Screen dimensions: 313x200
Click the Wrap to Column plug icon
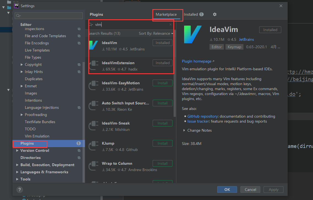[x=94, y=166]
